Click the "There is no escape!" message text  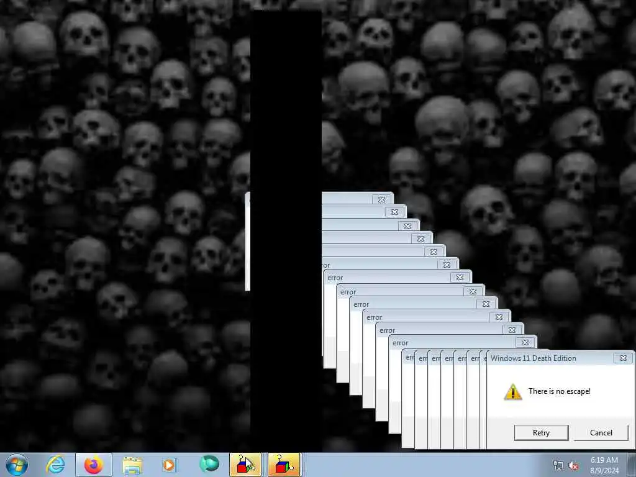[x=560, y=391]
